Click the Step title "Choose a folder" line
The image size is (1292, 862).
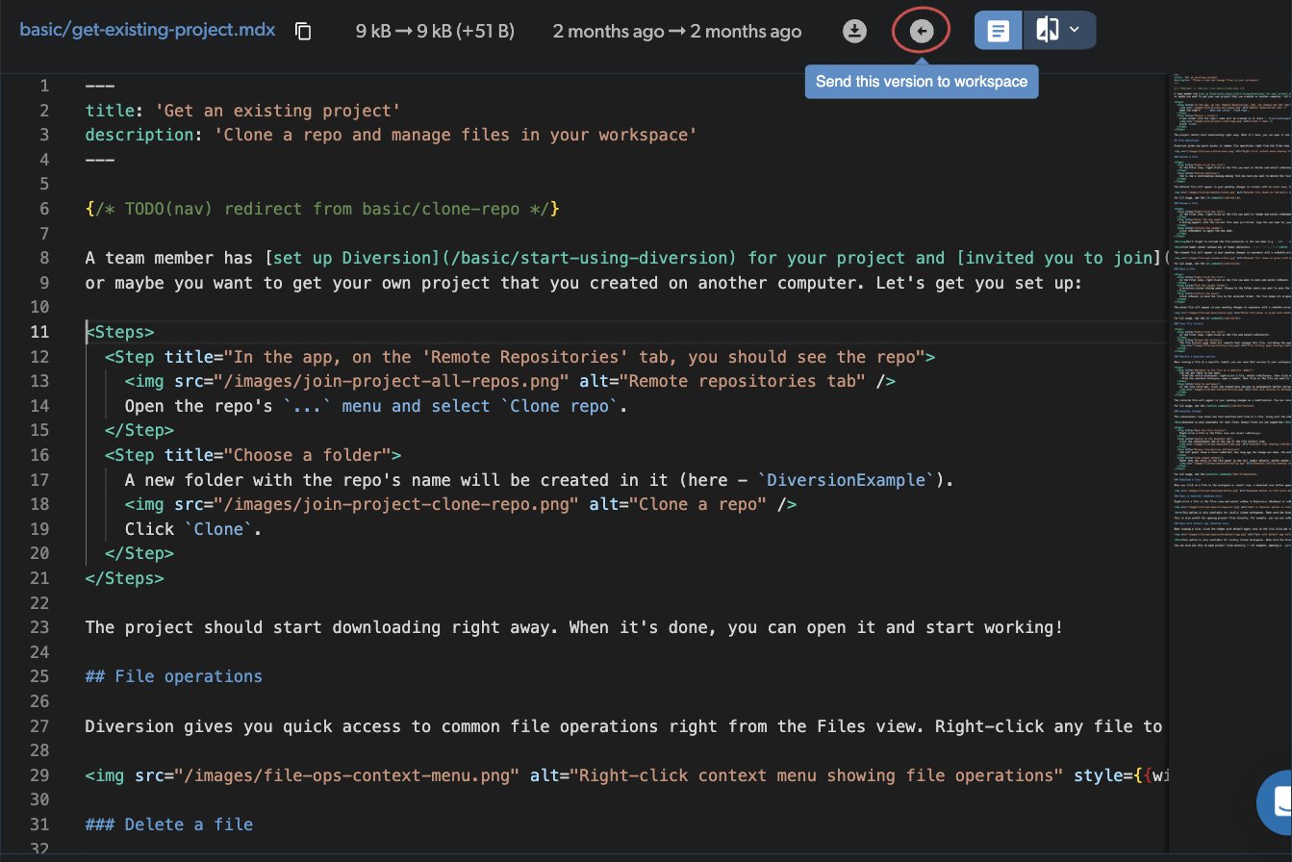pyautogui.click(x=253, y=455)
